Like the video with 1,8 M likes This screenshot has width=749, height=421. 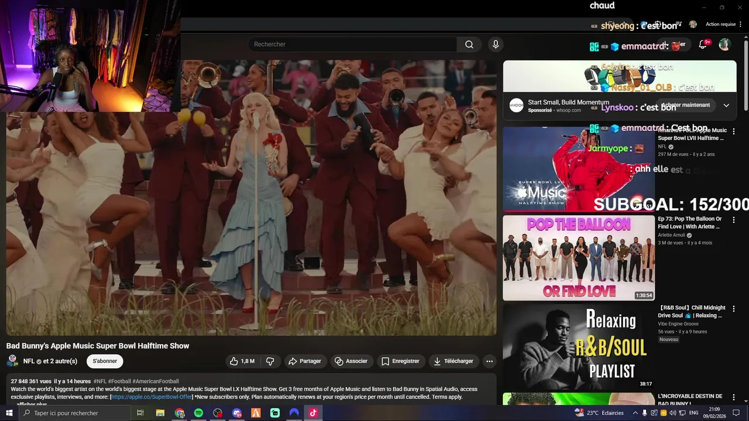(x=242, y=361)
